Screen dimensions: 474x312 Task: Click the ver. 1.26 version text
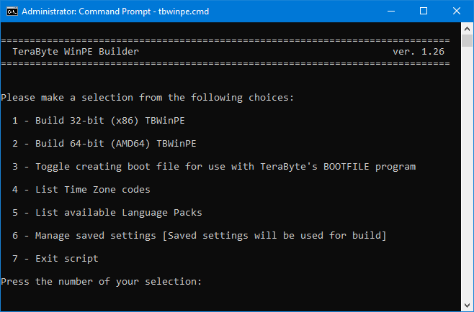[419, 52]
